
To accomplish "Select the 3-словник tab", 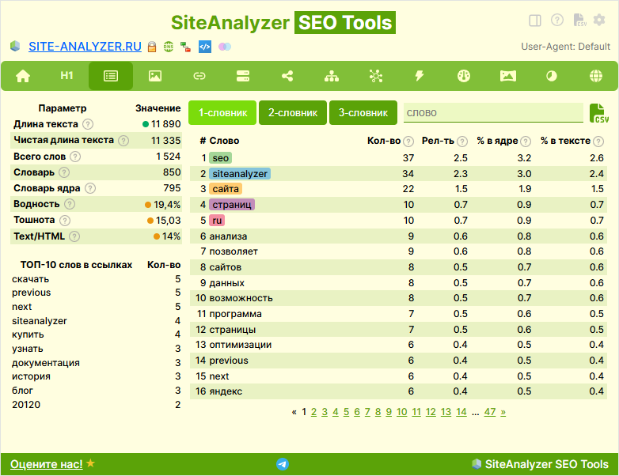I will 363,113.
